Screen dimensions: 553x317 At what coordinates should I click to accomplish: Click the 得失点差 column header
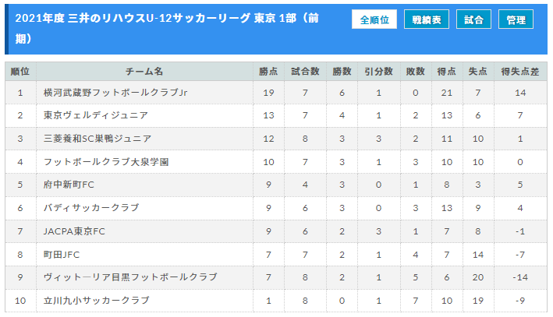coord(520,72)
